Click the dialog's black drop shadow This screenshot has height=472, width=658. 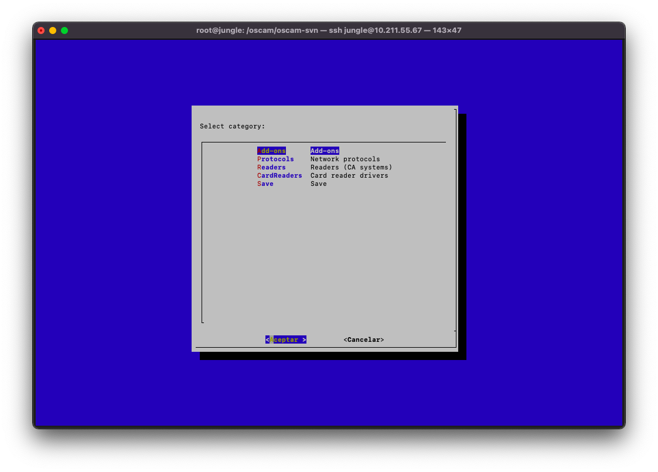point(462,235)
